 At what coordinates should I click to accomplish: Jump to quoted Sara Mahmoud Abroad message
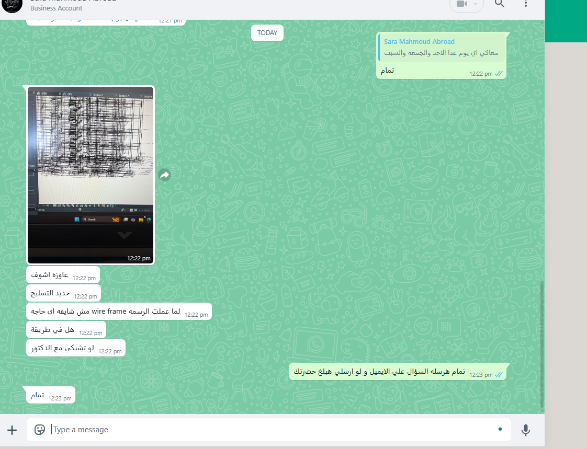(442, 47)
